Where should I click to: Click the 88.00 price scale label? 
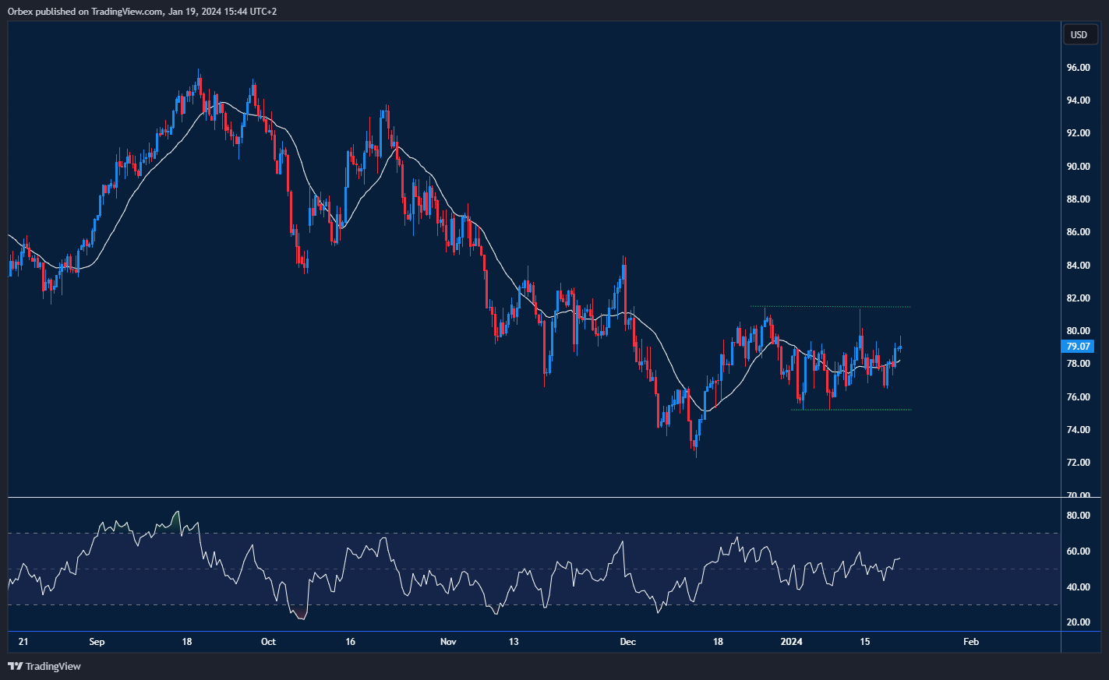1078,199
